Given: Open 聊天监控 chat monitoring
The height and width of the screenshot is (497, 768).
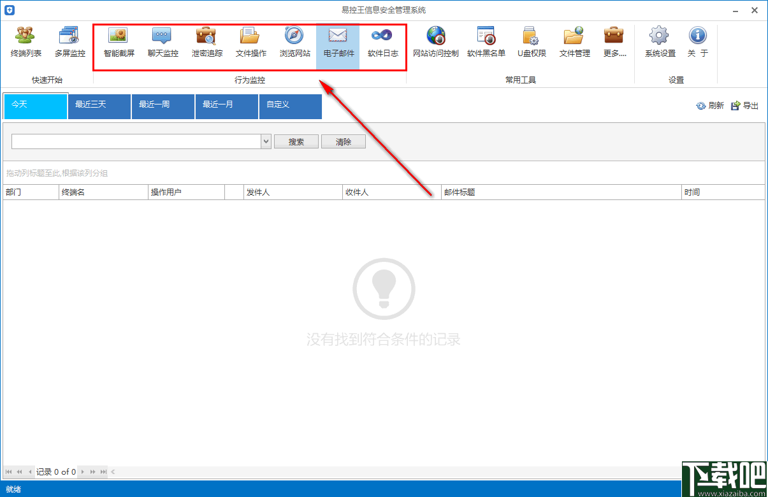Looking at the screenshot, I should coord(163,42).
